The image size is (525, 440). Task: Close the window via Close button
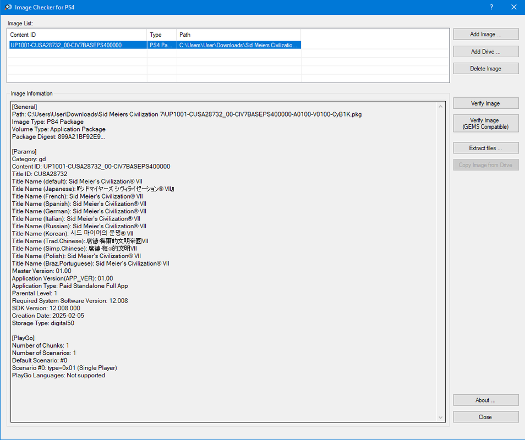coord(486,417)
